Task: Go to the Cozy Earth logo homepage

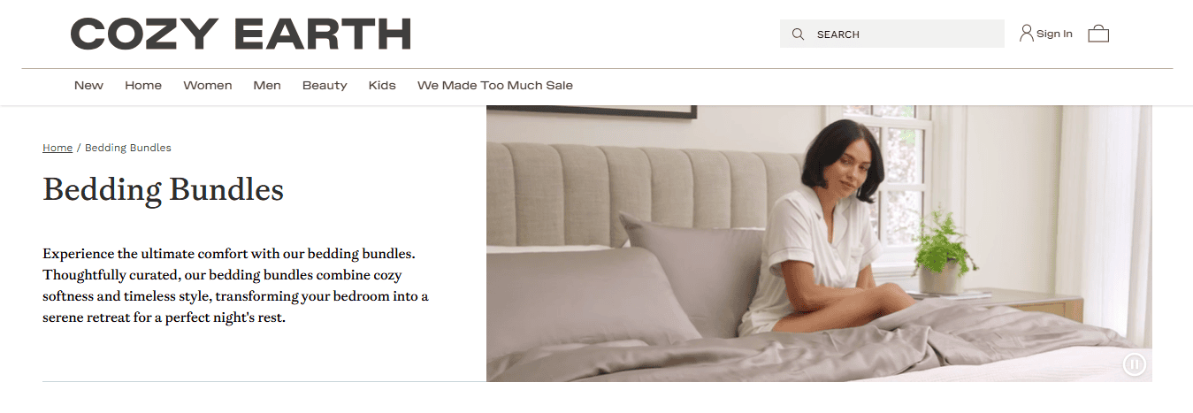Action: (241, 34)
